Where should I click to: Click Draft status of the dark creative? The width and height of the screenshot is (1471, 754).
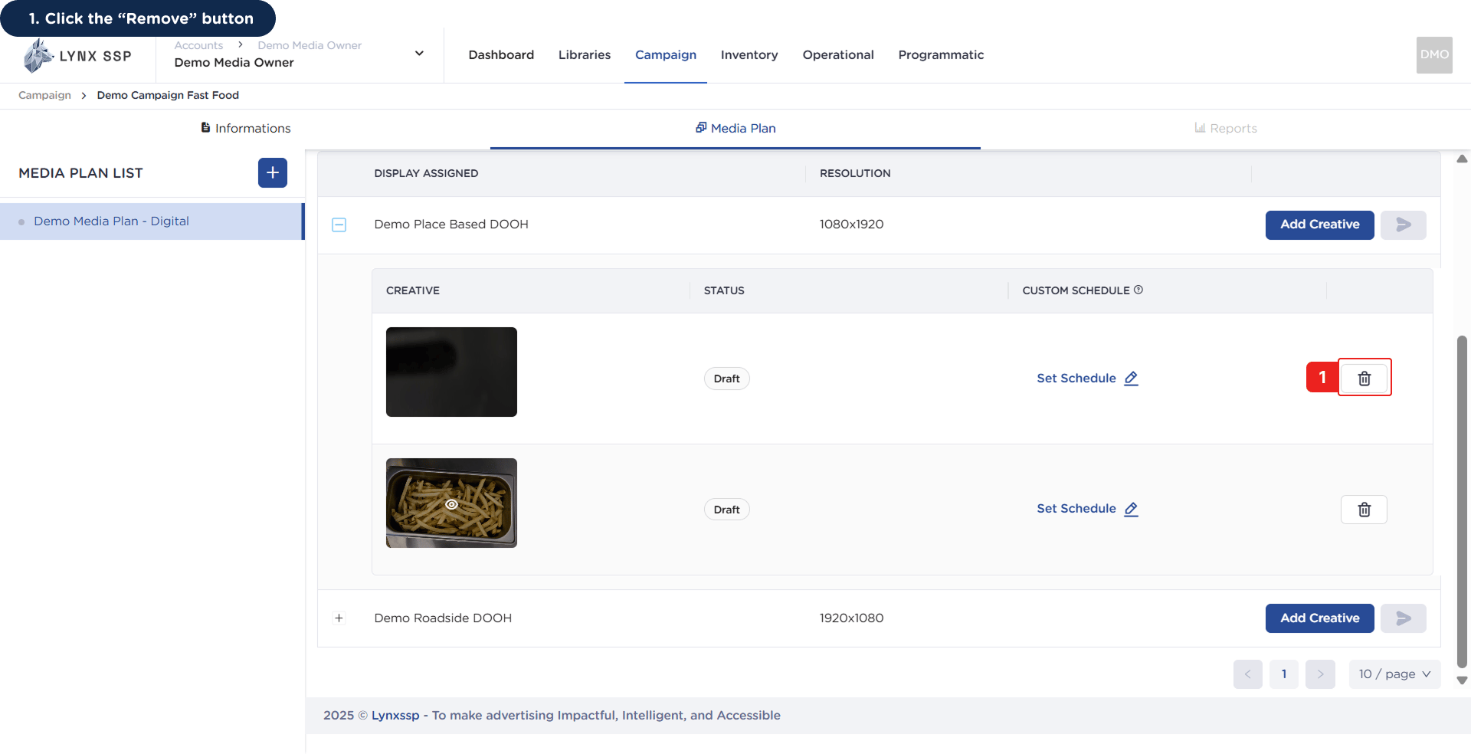726,379
